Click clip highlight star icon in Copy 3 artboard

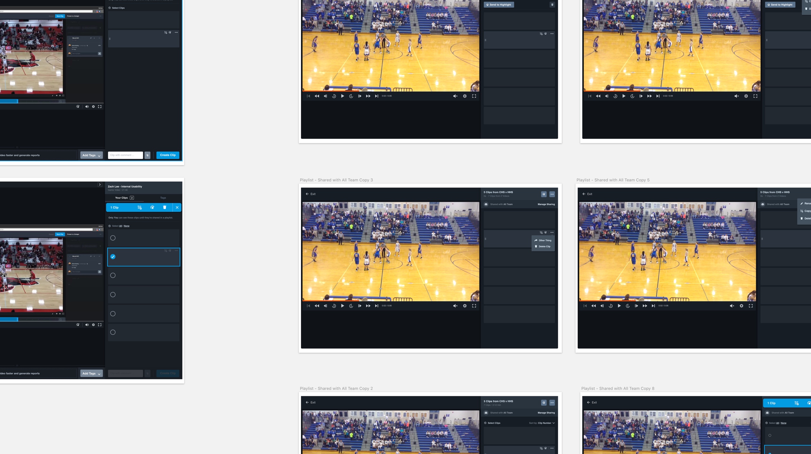tap(546, 232)
